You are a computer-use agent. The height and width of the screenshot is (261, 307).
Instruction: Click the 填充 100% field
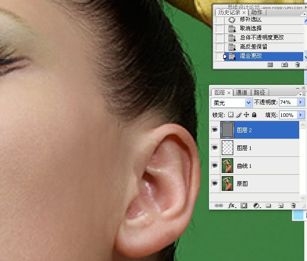pos(288,115)
